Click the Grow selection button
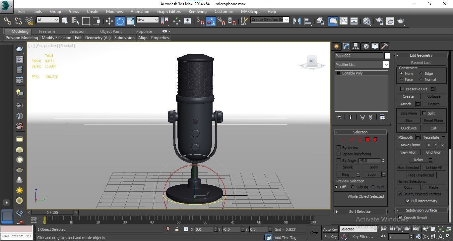The image size is (453, 241). pyautogui.click(x=373, y=167)
